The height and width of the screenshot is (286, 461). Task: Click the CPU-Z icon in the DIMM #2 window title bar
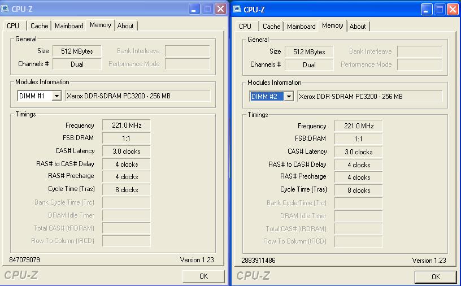click(x=237, y=9)
